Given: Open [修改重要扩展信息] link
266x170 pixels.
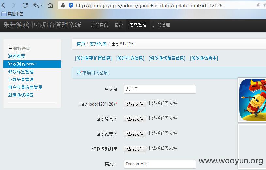Looking at the screenshot, I should [93, 58].
